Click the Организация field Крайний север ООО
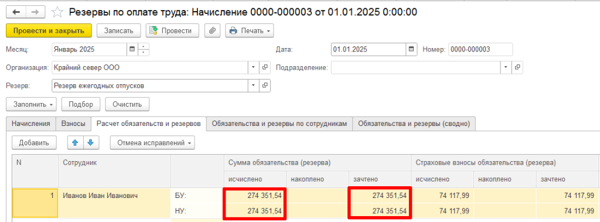600x222 pixels. click(x=150, y=68)
